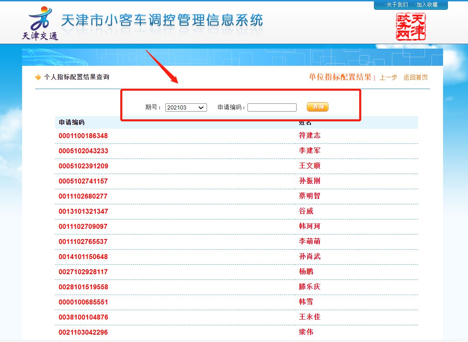Click the 申请编码 text input field

pyautogui.click(x=272, y=107)
